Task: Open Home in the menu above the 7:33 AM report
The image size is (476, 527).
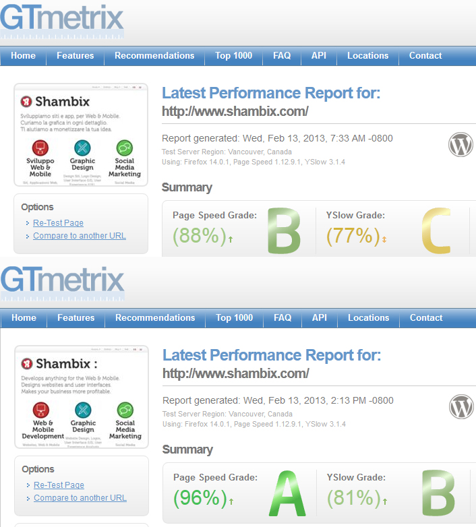Action: (x=23, y=56)
